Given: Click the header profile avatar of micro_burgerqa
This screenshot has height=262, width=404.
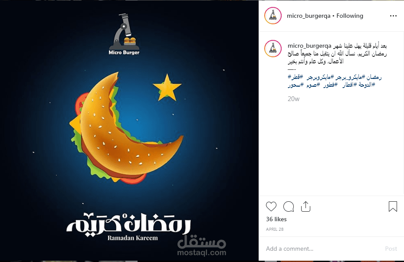Looking at the screenshot, I should pyautogui.click(x=273, y=16).
